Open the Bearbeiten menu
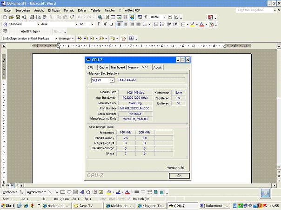The image size is (281, 210). click(x=23, y=11)
